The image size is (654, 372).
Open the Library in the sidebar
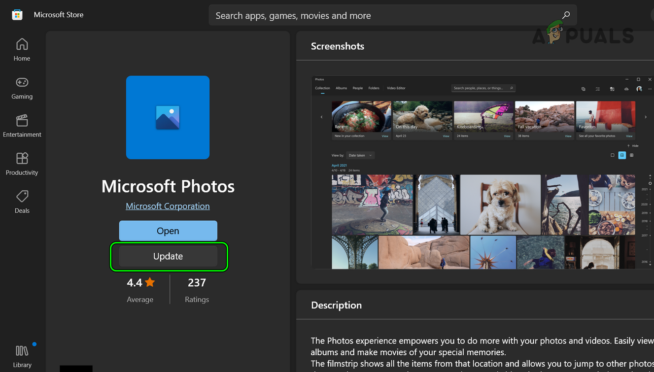pyautogui.click(x=22, y=356)
